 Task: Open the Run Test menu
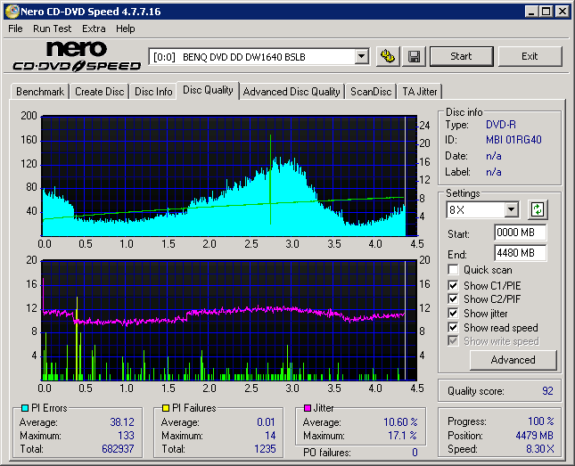(x=53, y=29)
